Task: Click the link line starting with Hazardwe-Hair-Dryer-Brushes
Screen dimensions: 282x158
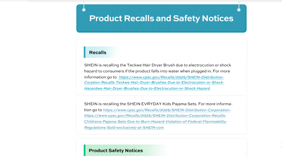Action: pos(147,88)
